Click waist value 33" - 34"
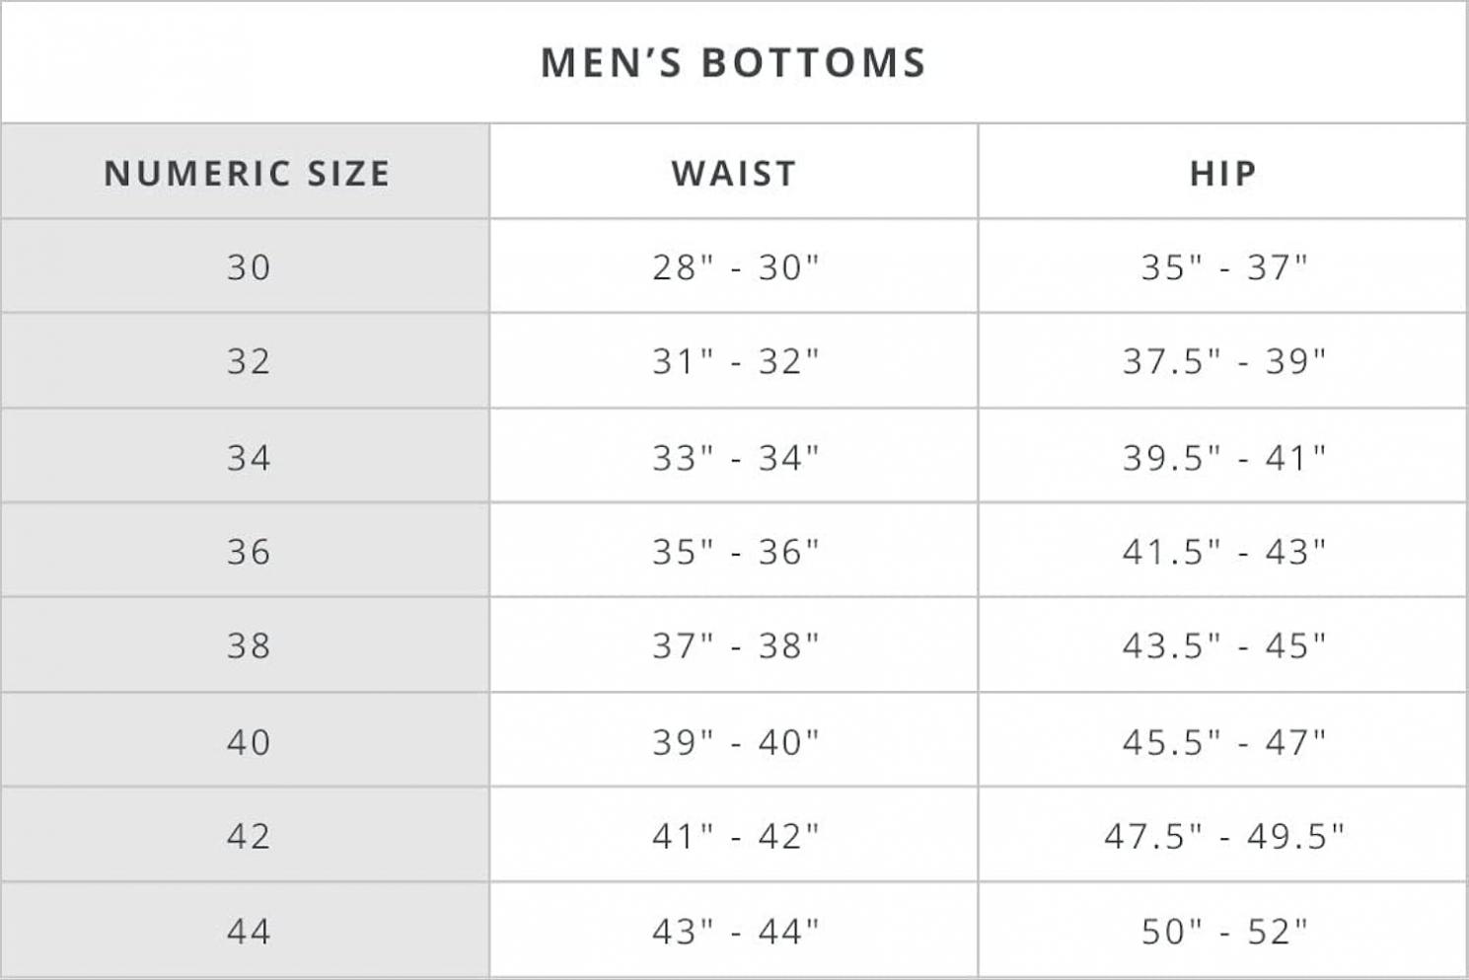Screen dimensions: 1469x980 (x=735, y=457)
